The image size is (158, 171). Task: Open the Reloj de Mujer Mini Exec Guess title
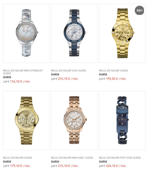72,158
